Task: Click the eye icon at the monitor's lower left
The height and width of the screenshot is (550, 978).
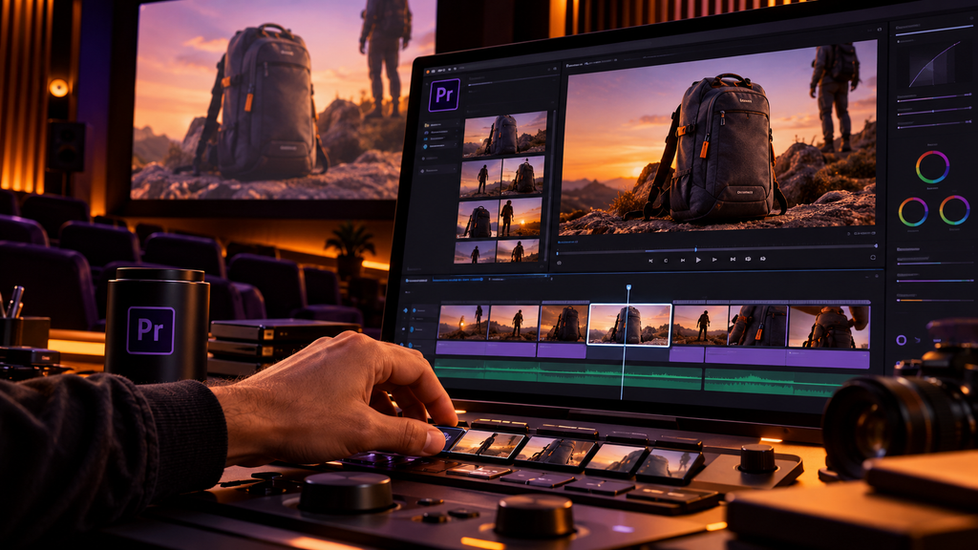Action: click(559, 263)
